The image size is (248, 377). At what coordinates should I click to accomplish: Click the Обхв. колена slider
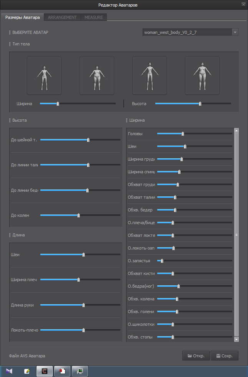(195, 299)
